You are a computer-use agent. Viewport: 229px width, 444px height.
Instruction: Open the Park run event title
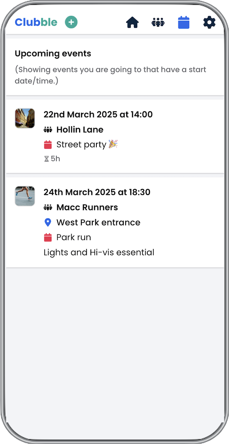(74, 238)
